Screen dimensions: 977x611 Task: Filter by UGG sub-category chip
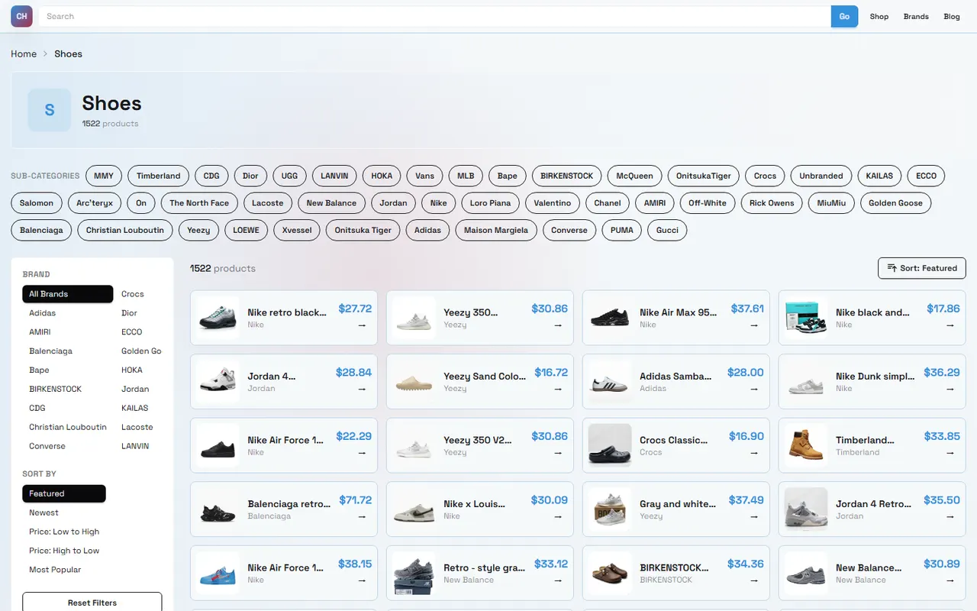[289, 176]
